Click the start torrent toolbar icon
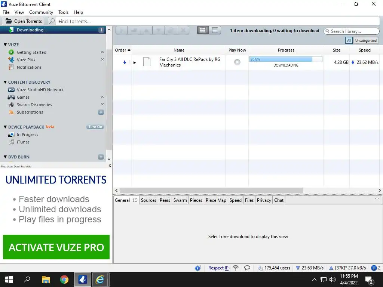Screen dimensions: 383x287 pyautogui.click(x=122, y=30)
